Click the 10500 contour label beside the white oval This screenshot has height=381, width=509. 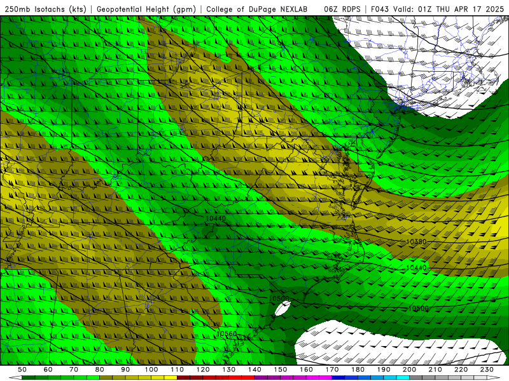click(x=279, y=298)
